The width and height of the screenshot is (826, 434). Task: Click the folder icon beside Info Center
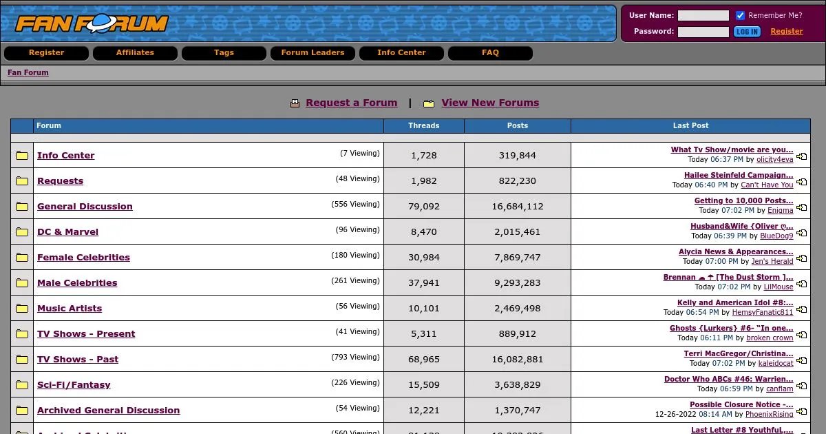pyautogui.click(x=22, y=156)
